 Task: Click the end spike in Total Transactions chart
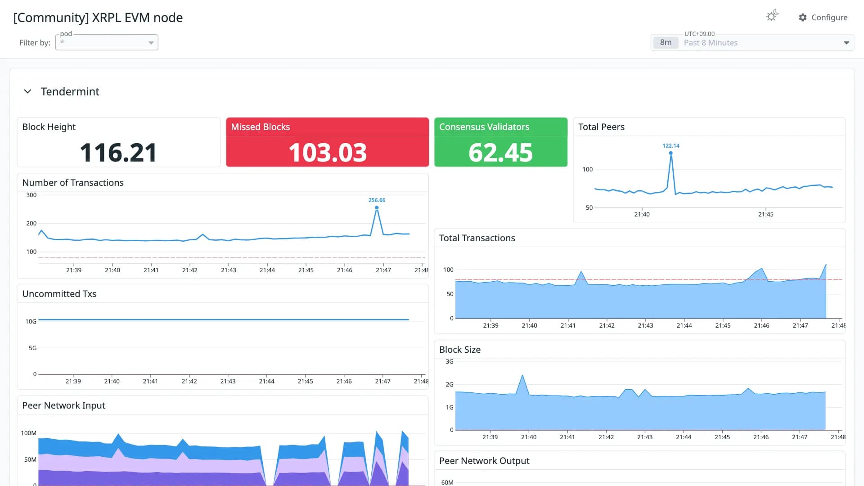pos(826,265)
